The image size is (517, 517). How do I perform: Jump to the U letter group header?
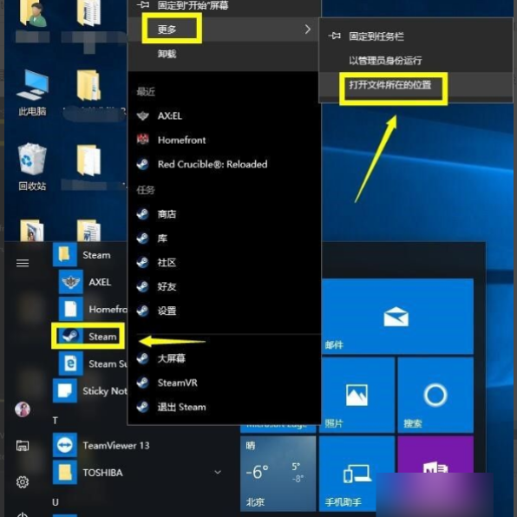(55, 502)
